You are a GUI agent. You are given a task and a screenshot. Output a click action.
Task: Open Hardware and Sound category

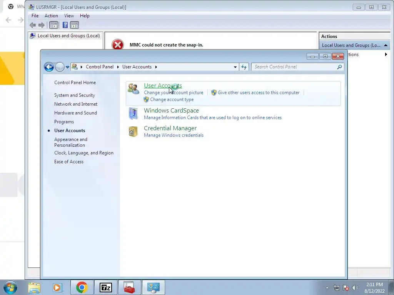point(75,113)
